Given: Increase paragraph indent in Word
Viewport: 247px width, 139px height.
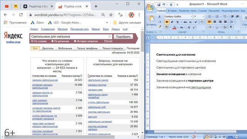Looking at the screenshot, I should (237, 17).
